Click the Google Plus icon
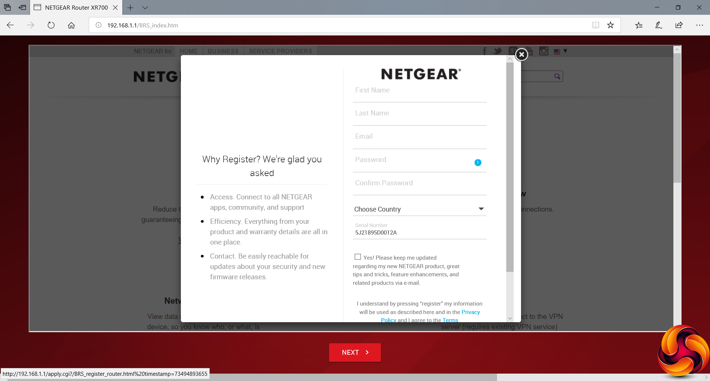710x381 pixels. click(512, 51)
